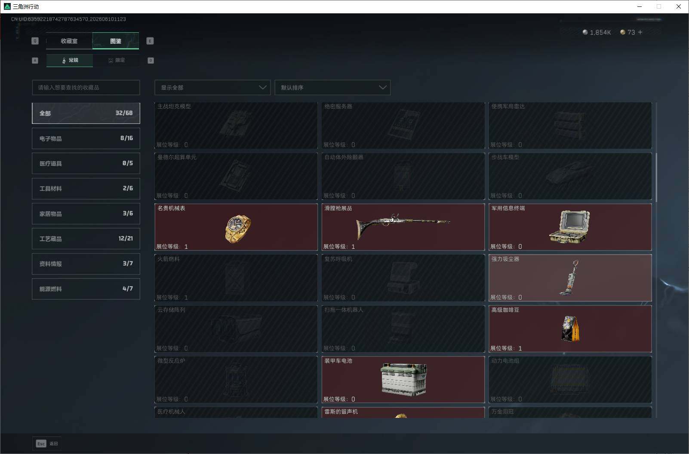Click the 展位等级: 1 label in 名贵机械表
689x454 pixels.
[x=172, y=246]
